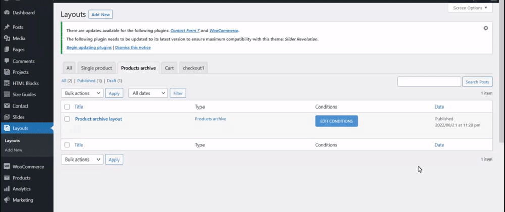Screen dimensions: 505x212
Task: Click the WooCommerce sidebar icon
Action: point(7,166)
